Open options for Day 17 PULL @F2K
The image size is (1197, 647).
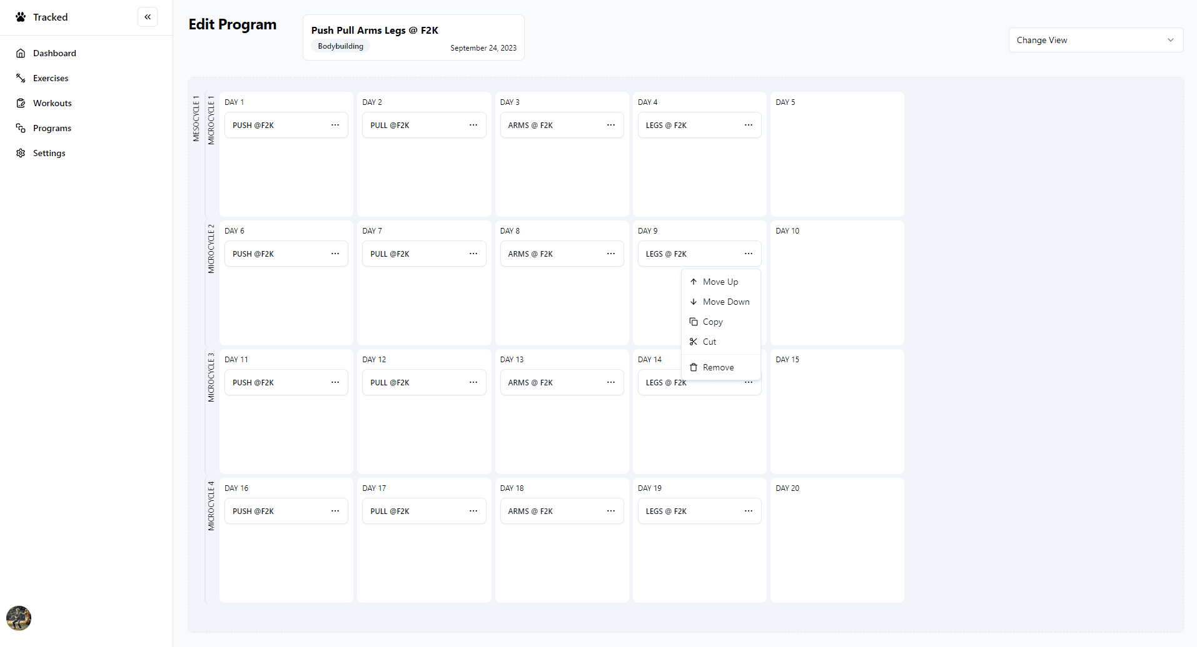(x=473, y=511)
